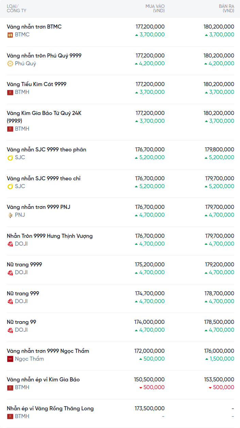The height and width of the screenshot is (428, 240).
Task: Click the LOẠI/CÔNG TY column header
Action: [16, 9]
